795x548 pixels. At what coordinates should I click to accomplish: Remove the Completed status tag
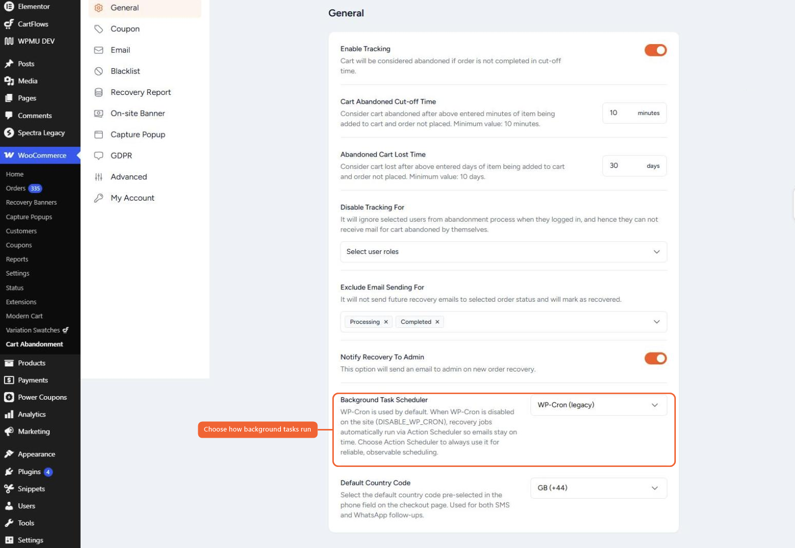click(x=437, y=322)
